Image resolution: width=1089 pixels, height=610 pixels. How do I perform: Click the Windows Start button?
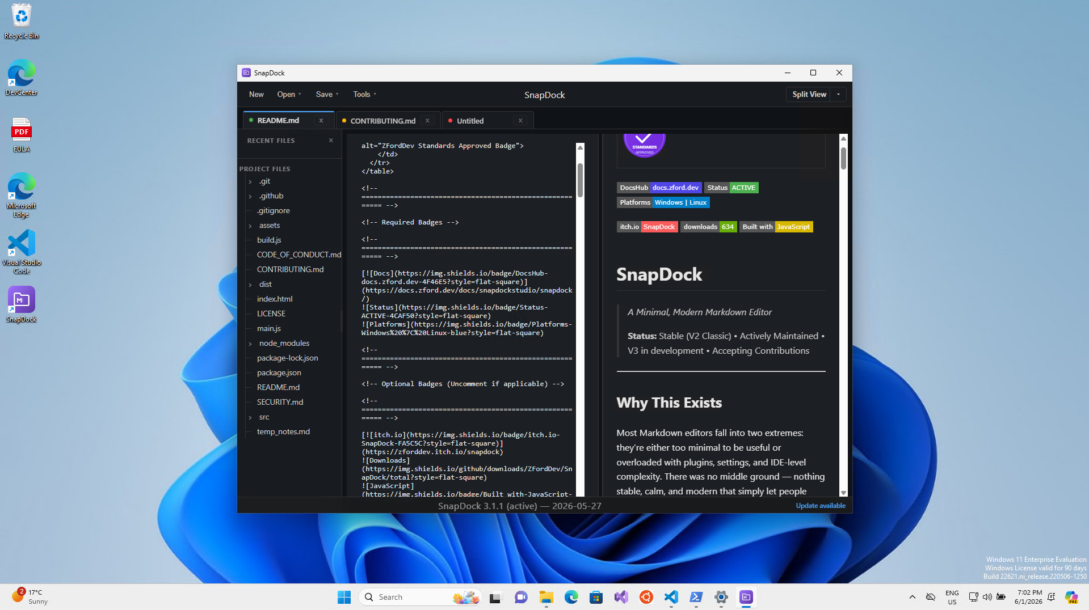pyautogui.click(x=344, y=597)
